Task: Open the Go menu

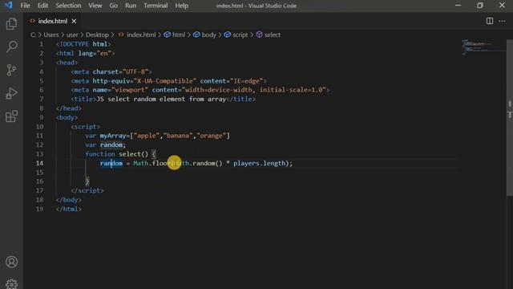Action: 114,6
